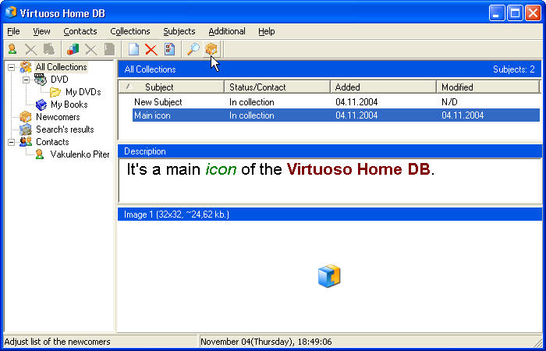Viewport: 546px width, 351px height.
Task: Select Vakulenko Piter label in tree
Action: click(x=80, y=154)
